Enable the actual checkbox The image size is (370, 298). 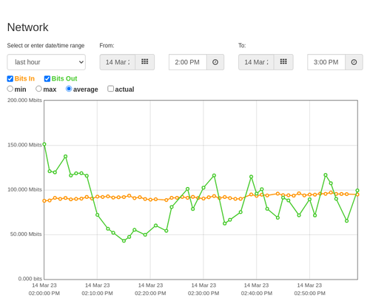click(110, 89)
